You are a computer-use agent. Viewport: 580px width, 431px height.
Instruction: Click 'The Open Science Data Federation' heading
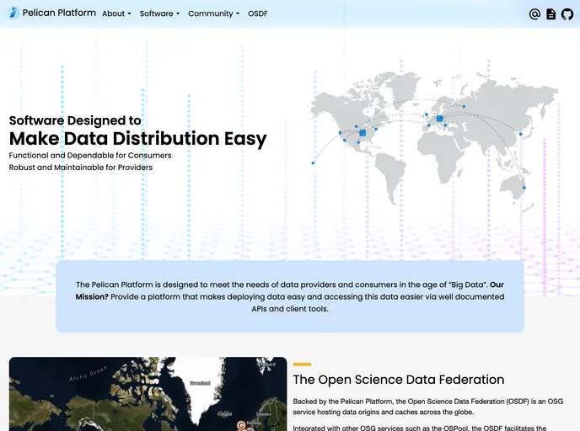click(x=399, y=380)
